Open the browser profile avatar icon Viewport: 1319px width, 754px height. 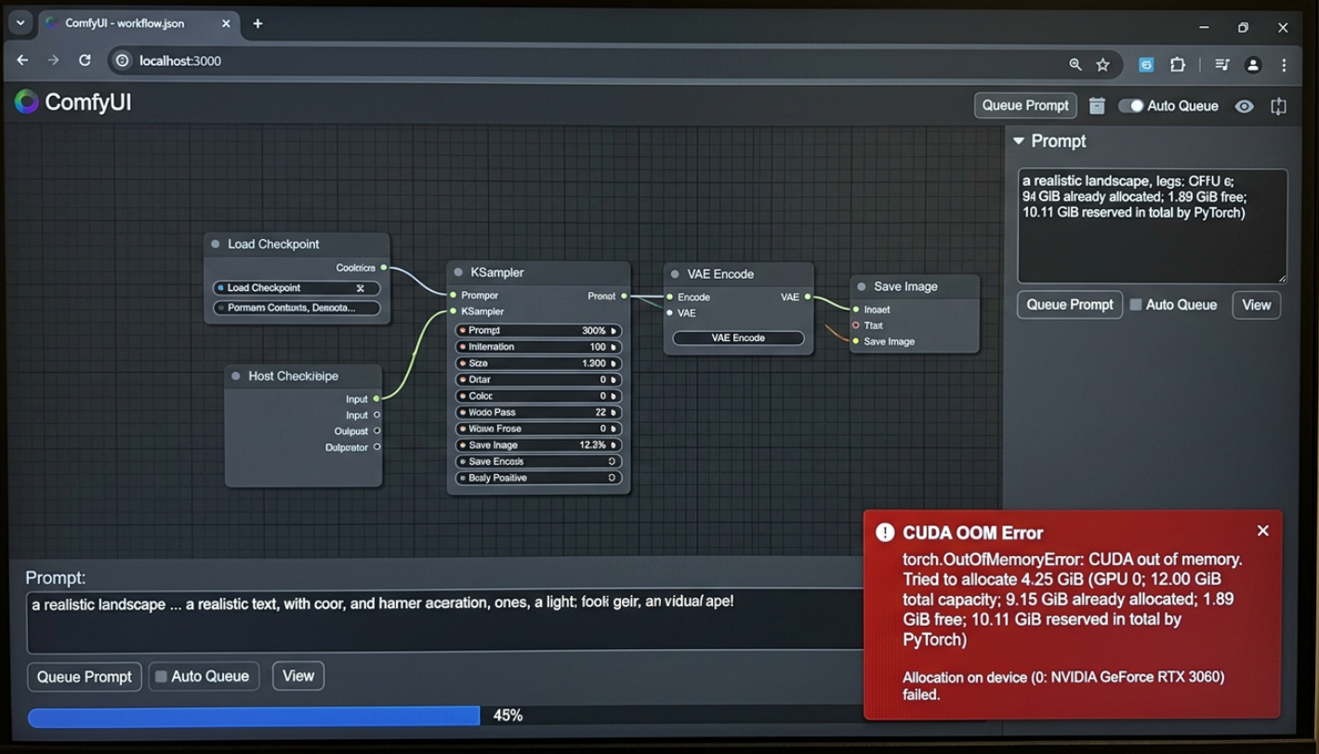[1253, 64]
